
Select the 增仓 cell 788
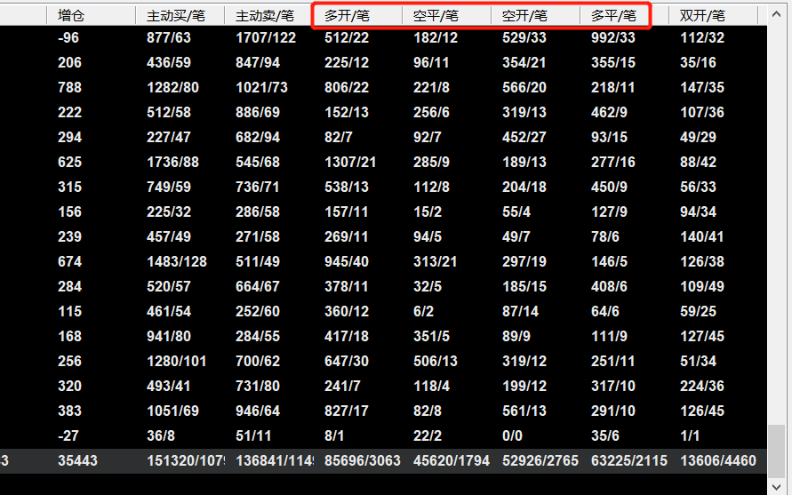pos(69,87)
